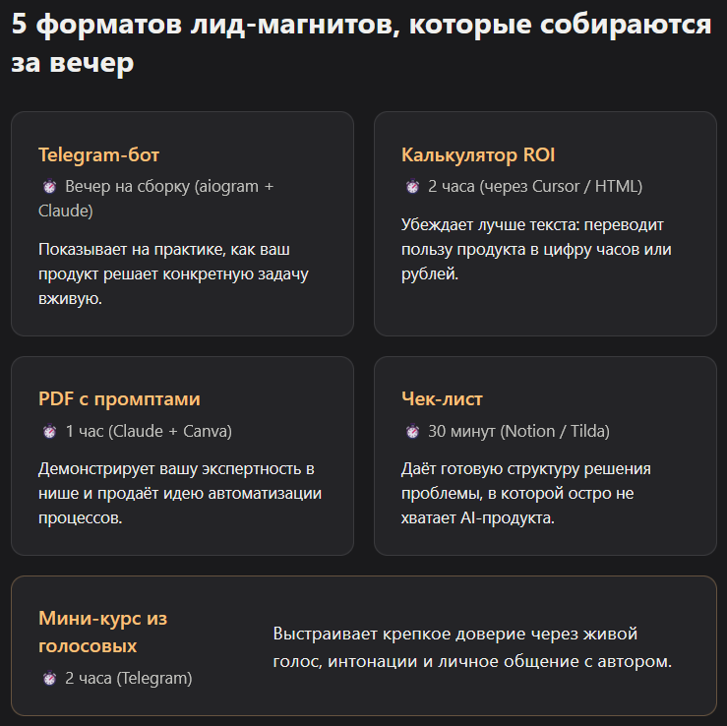
Task: Click the Калькулятор ROI card title
Action: coord(478,154)
